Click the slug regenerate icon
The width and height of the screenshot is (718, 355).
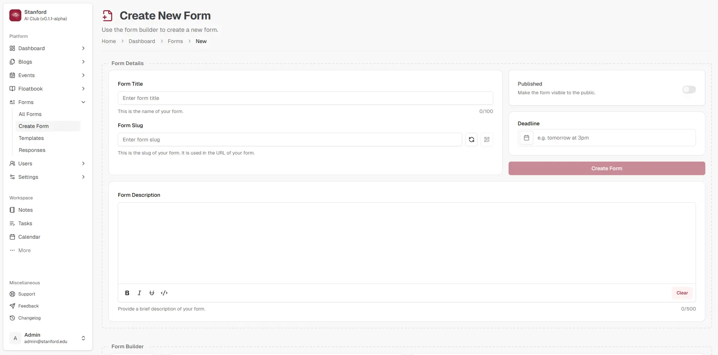click(471, 139)
